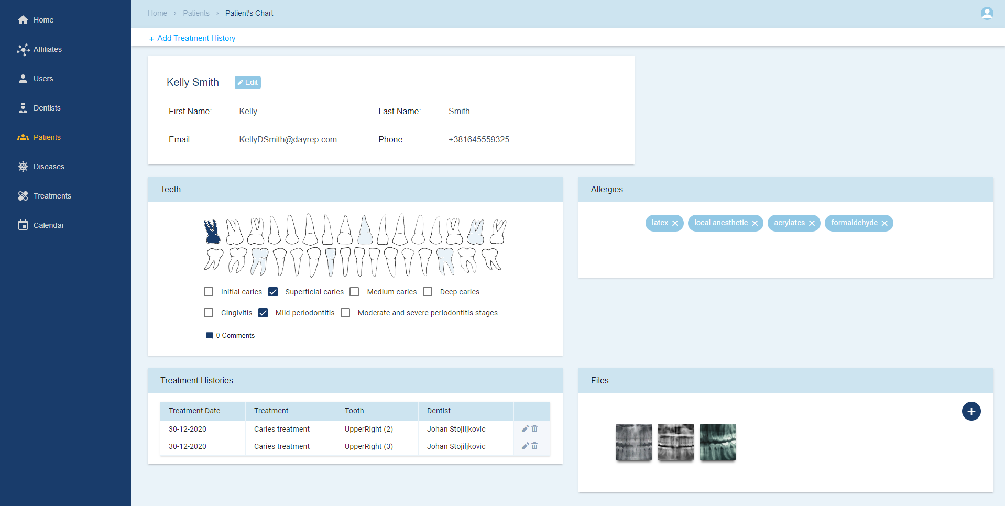Edit the UpperRight (2) treatment history row

(x=525, y=429)
